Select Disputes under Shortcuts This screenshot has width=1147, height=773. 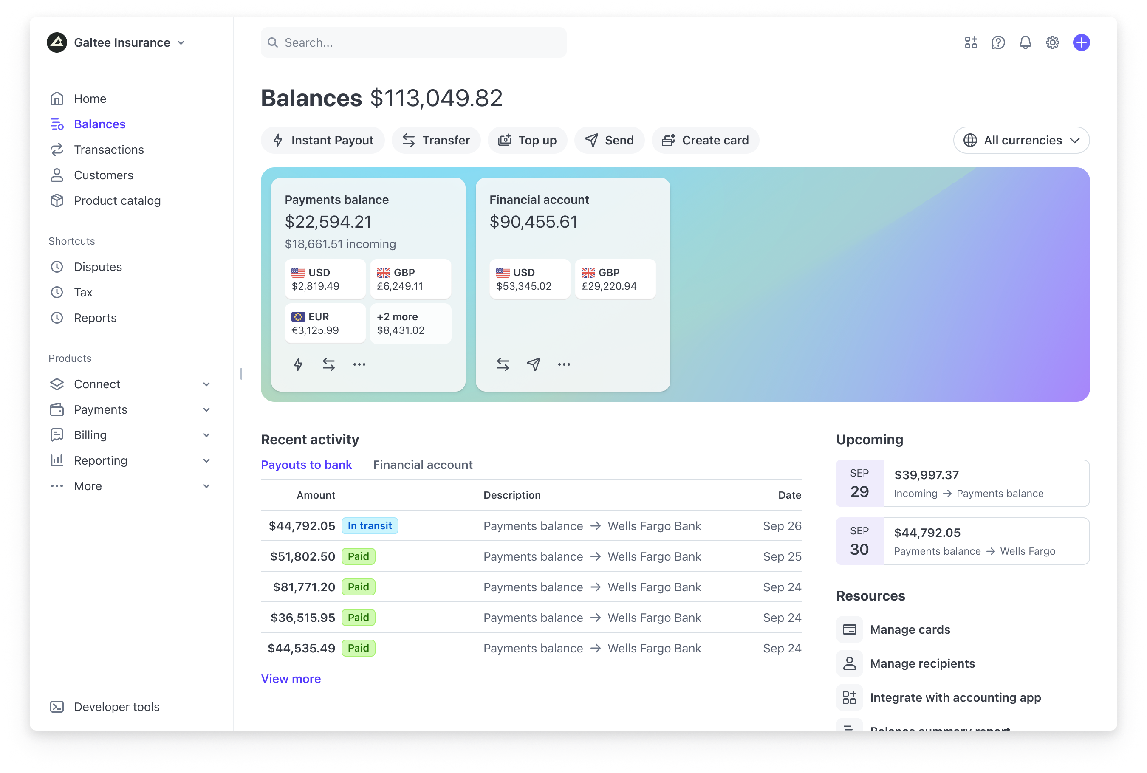click(x=98, y=267)
